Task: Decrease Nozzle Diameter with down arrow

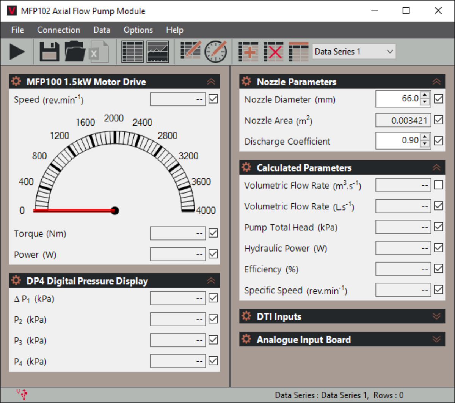Action: pyautogui.click(x=425, y=102)
